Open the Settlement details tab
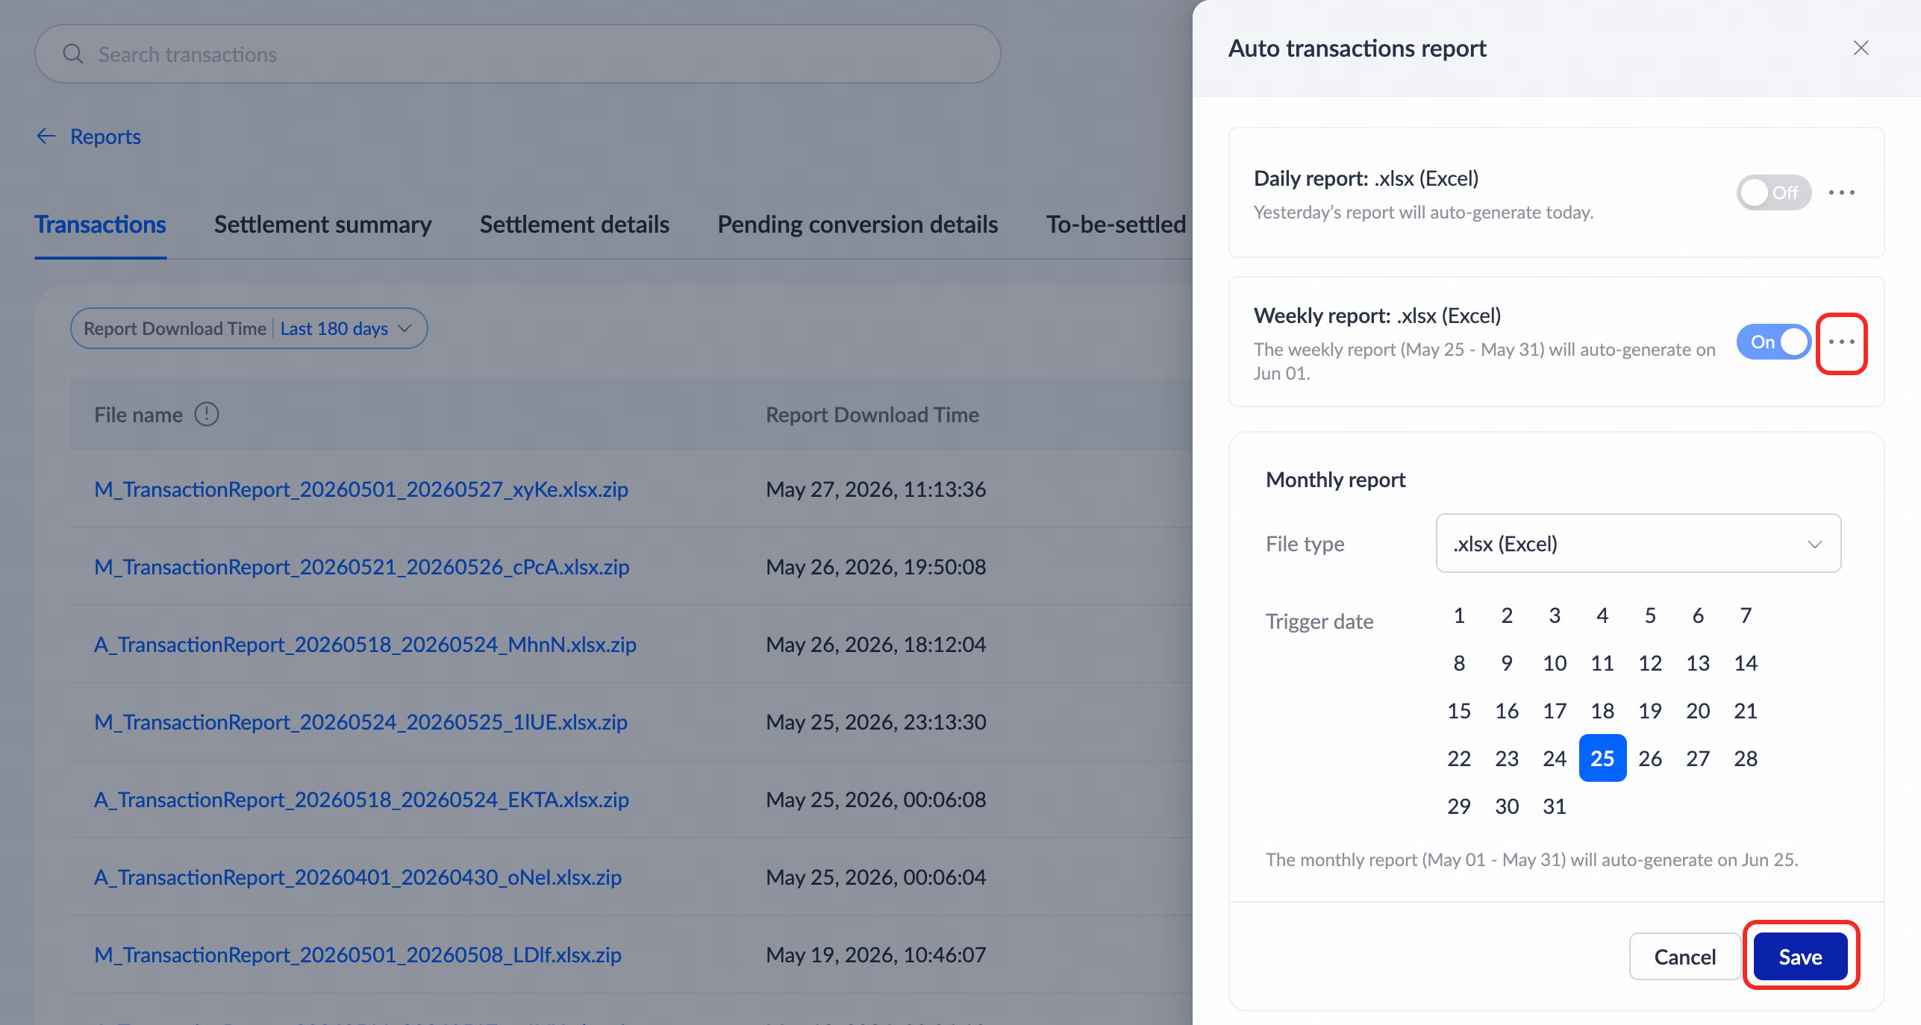The image size is (1921, 1025). click(x=574, y=225)
